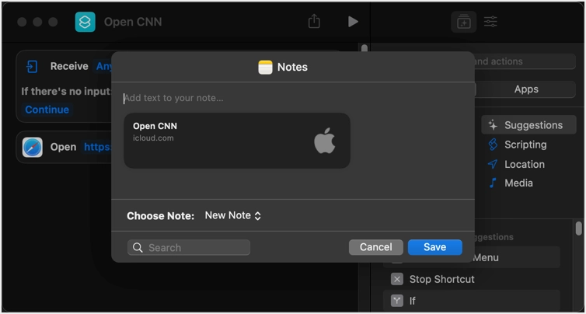Click the If action branch icon
The height and width of the screenshot is (314, 586).
pos(397,301)
